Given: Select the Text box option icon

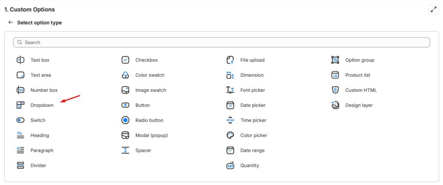Looking at the screenshot, I should 20,60.
